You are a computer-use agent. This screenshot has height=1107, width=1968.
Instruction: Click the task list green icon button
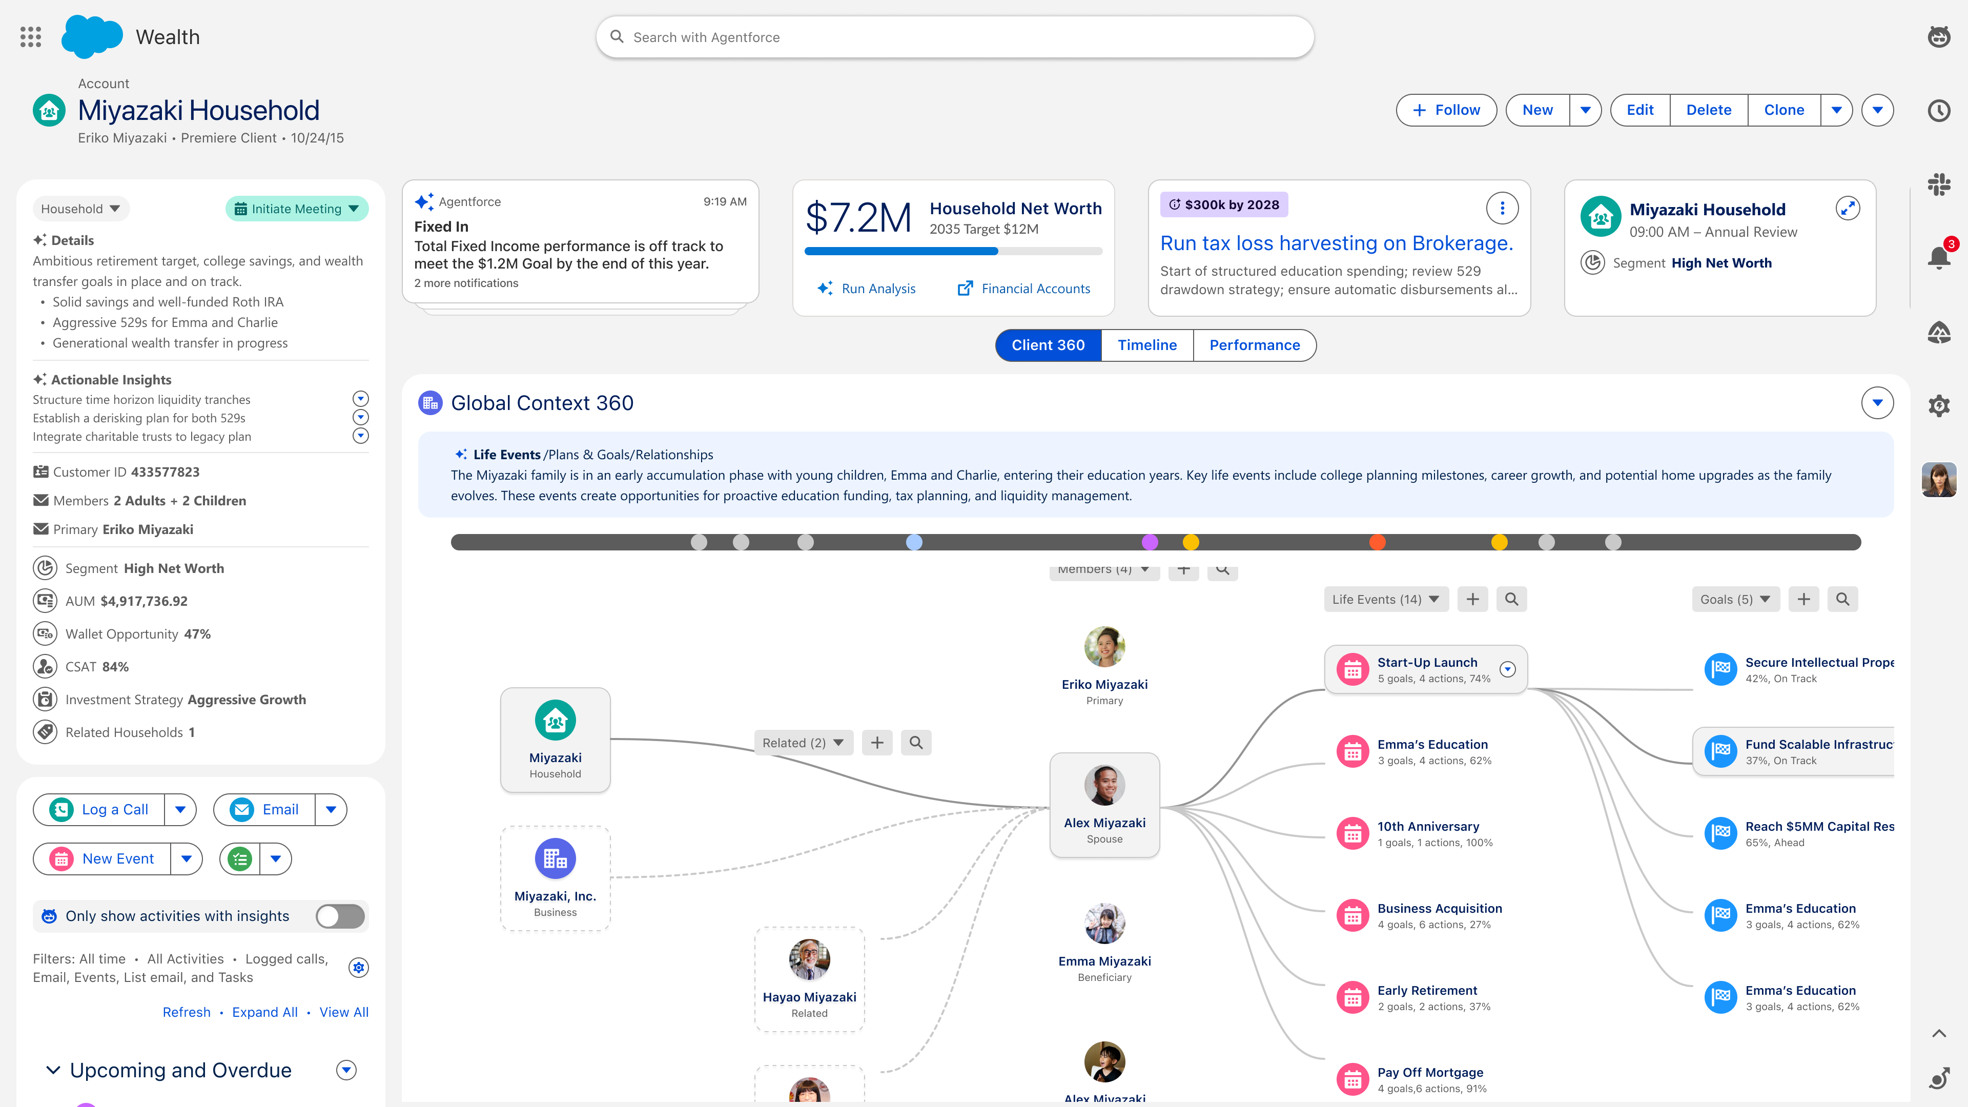(240, 859)
